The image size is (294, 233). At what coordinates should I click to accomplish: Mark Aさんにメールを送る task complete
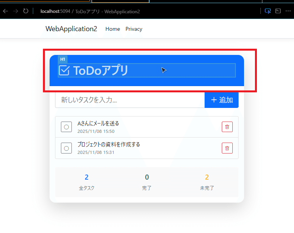point(66,127)
